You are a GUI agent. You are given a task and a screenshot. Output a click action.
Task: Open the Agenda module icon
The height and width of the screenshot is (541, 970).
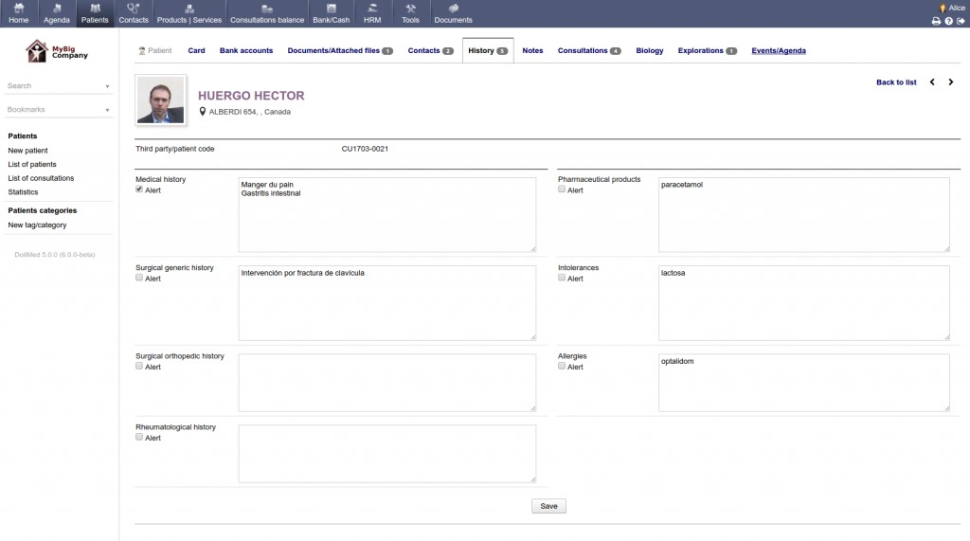pos(56,9)
